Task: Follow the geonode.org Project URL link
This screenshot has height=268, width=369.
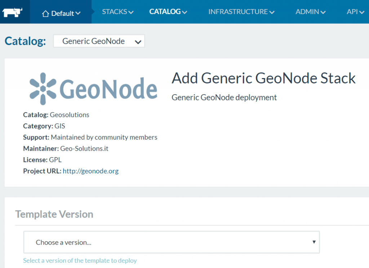Action: pos(90,171)
